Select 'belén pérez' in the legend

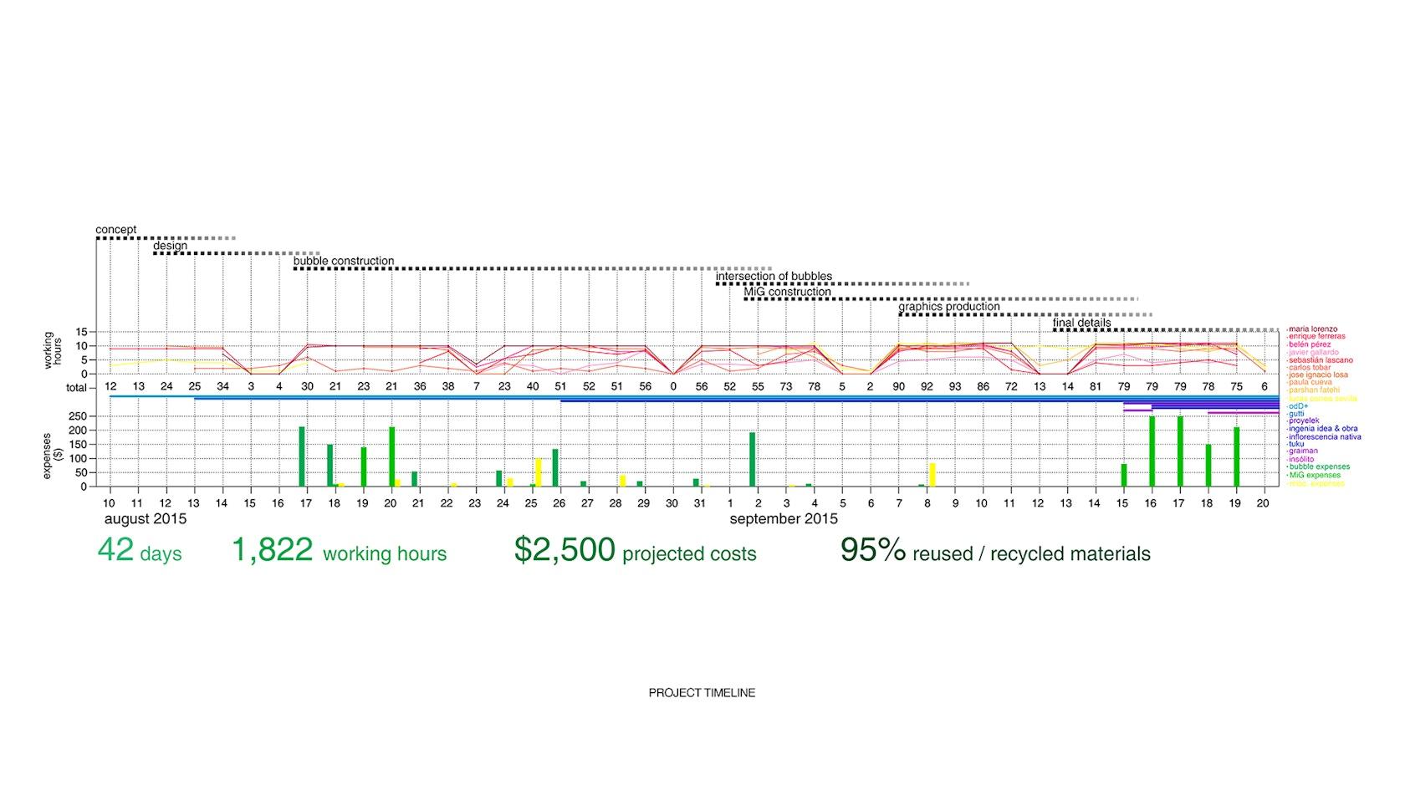pyautogui.click(x=1310, y=344)
